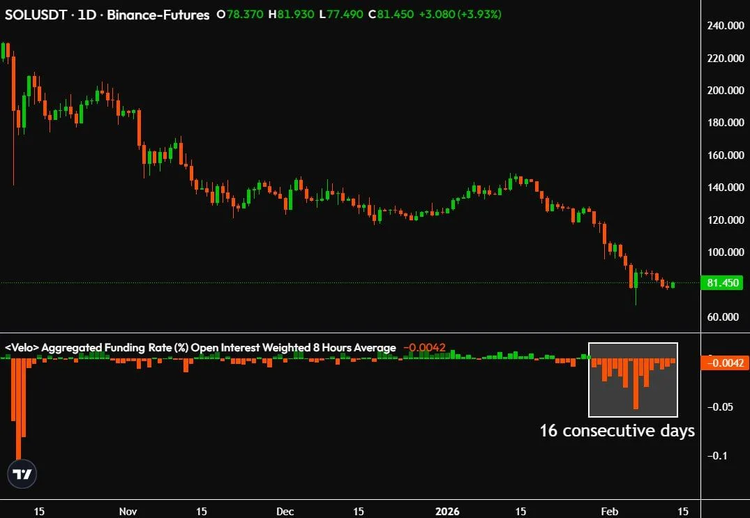Click the Dec label on time axis

coord(285,511)
